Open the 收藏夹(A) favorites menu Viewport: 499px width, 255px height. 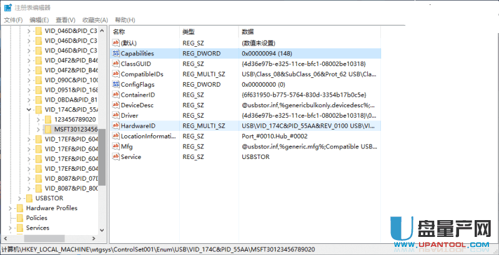[x=95, y=20]
